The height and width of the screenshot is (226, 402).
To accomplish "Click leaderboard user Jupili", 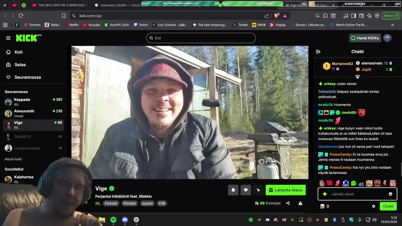I will pyautogui.click(x=367, y=69).
